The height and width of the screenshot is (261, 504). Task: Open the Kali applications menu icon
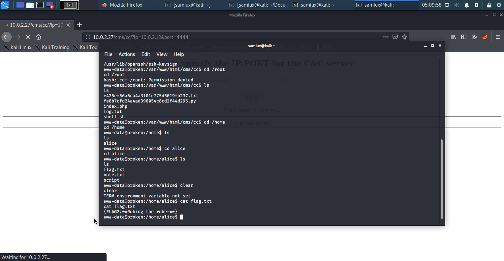5,5
